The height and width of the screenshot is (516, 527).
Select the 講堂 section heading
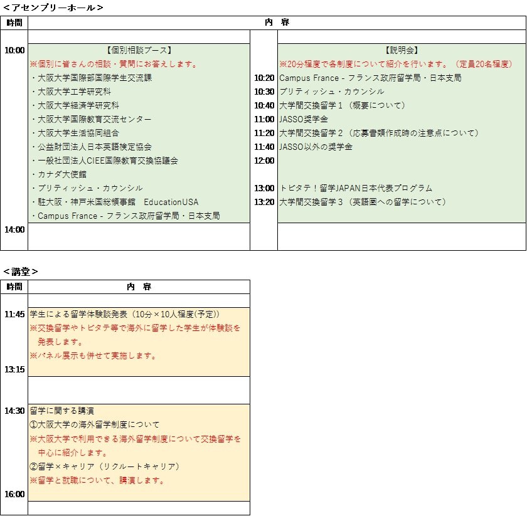[x=21, y=271]
